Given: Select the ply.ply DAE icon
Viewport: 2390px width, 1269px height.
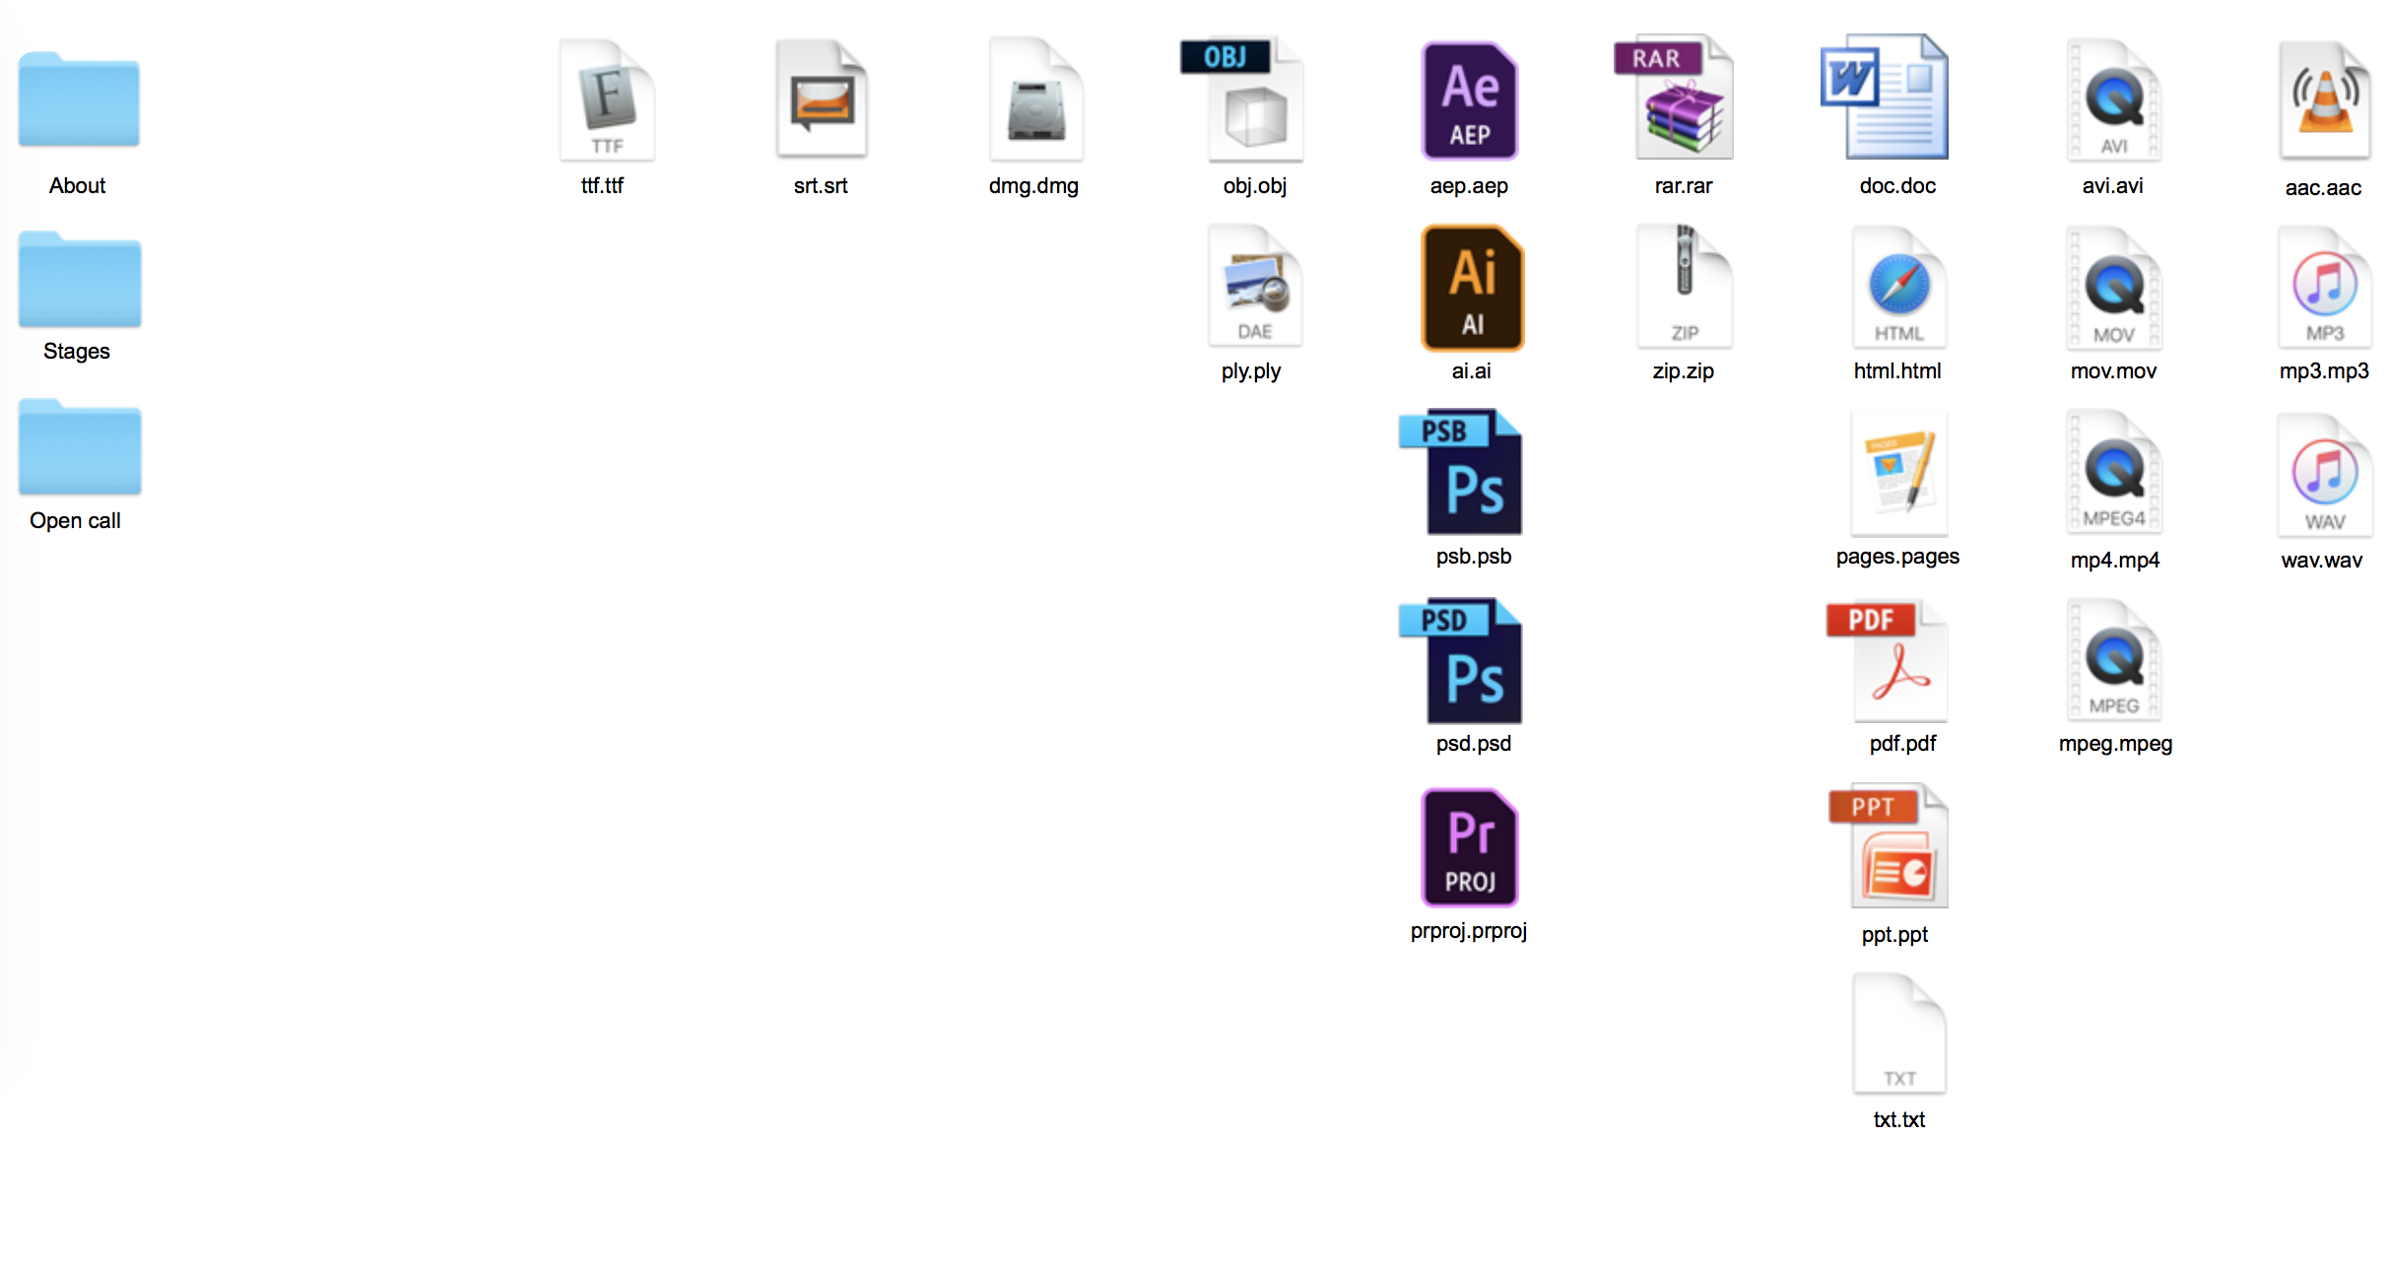Looking at the screenshot, I should click(1255, 286).
